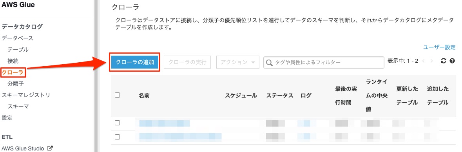Open the アクション dropdown
This screenshot has width=462, height=152.
[x=238, y=62]
